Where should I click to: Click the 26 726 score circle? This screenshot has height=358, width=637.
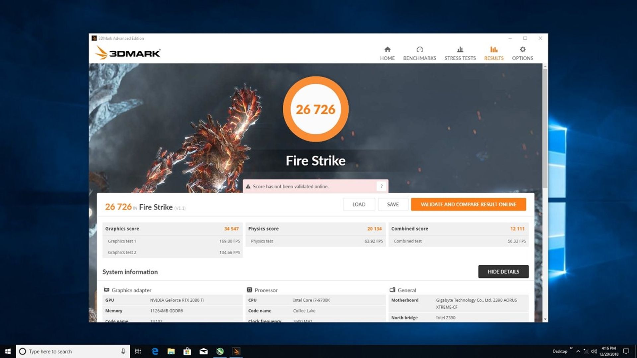pos(316,109)
